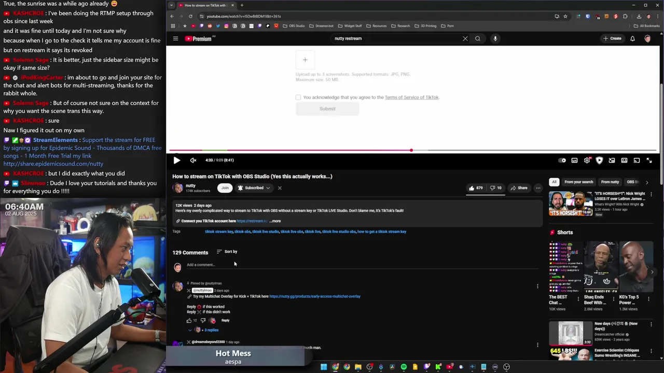Open pinned comment options menu
This screenshot has width=664, height=373.
(537, 286)
